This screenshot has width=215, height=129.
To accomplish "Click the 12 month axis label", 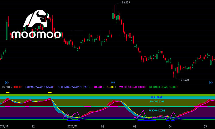I will 33,126.
